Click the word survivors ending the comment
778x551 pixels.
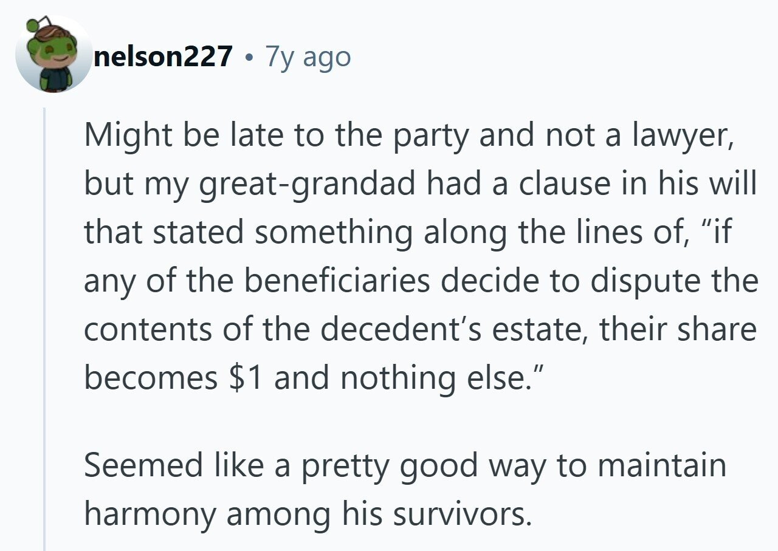(x=460, y=515)
